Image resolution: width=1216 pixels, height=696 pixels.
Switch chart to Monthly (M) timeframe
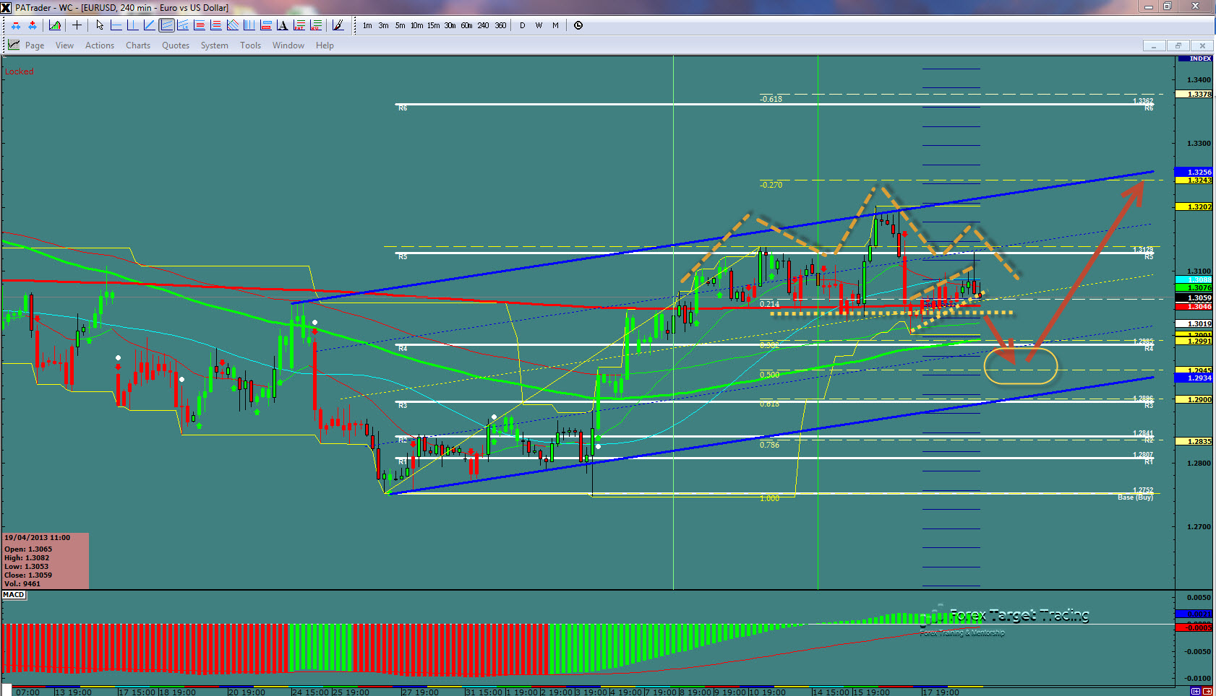[x=555, y=25]
